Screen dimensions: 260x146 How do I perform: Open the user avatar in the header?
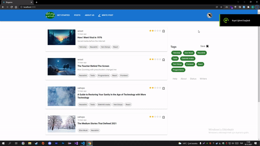click(209, 15)
